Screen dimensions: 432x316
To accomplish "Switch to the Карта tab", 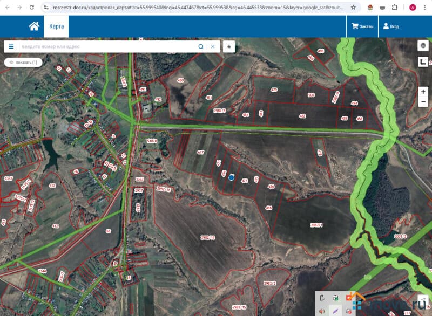I will click(57, 26).
